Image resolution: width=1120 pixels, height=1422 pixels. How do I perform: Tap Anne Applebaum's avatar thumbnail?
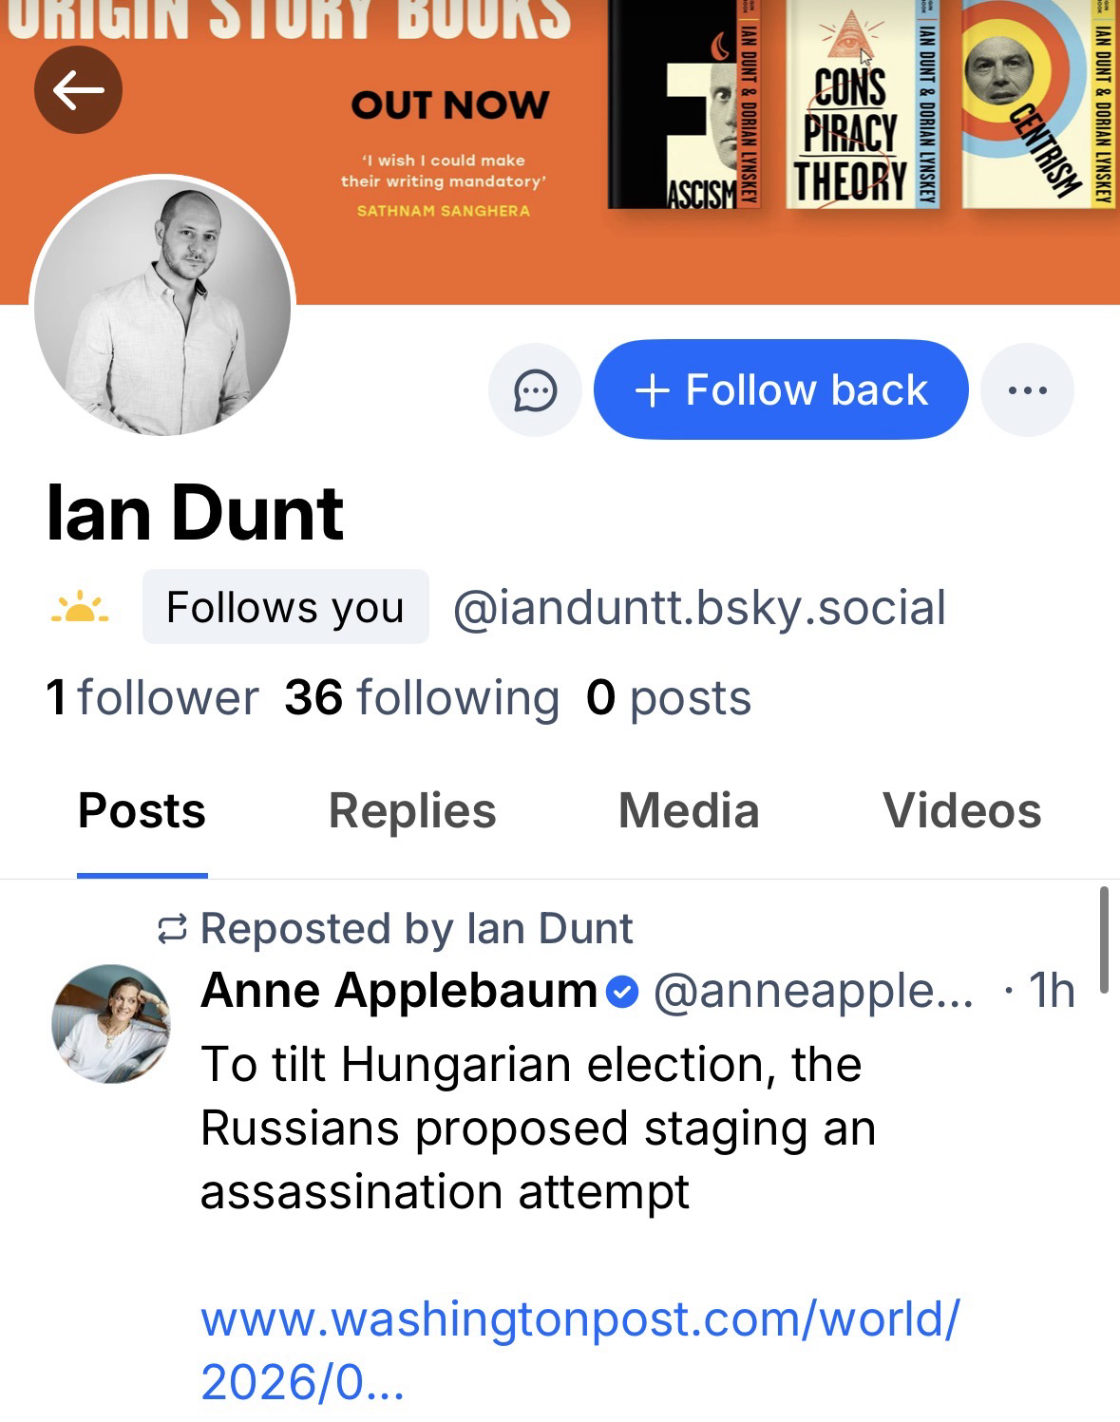point(111,1024)
